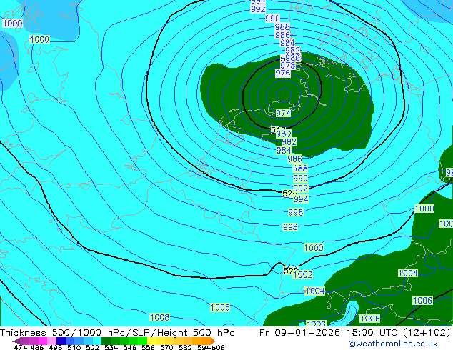Click the weatheronline.co.uk copyright link
Viewport: 453px width, 350px height.
[x=393, y=344]
